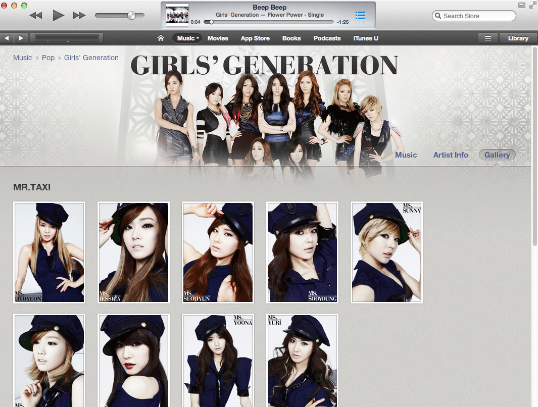Open the Movies store section
538x407 pixels.
click(x=218, y=38)
